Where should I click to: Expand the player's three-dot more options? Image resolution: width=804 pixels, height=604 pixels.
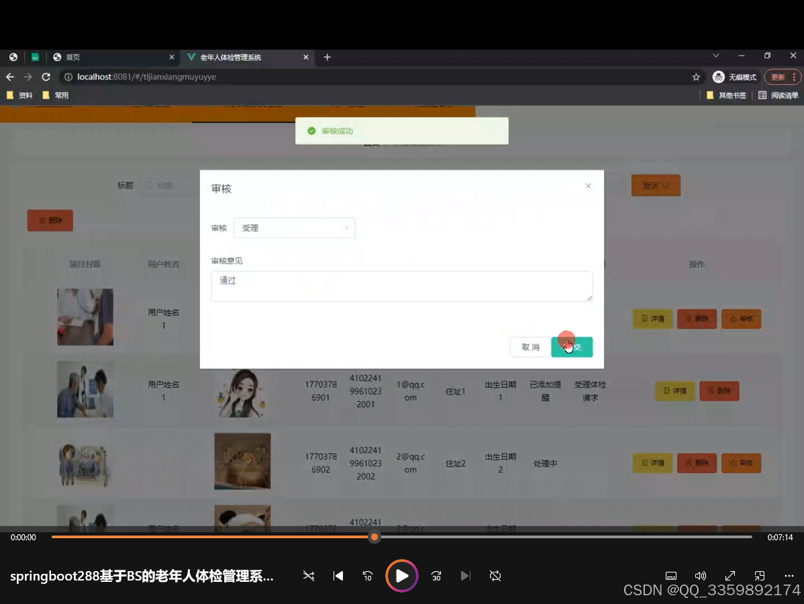(x=789, y=576)
